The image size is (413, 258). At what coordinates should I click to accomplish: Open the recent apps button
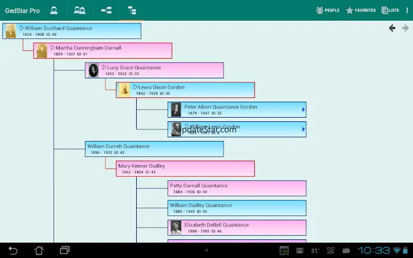[65, 250]
